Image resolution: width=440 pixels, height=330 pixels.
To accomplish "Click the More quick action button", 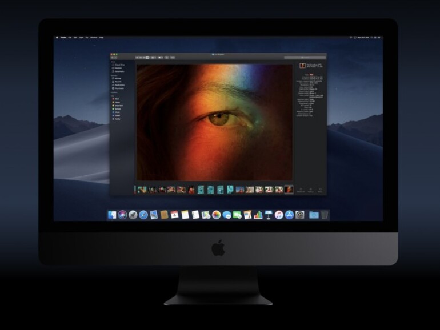I will pos(320,190).
